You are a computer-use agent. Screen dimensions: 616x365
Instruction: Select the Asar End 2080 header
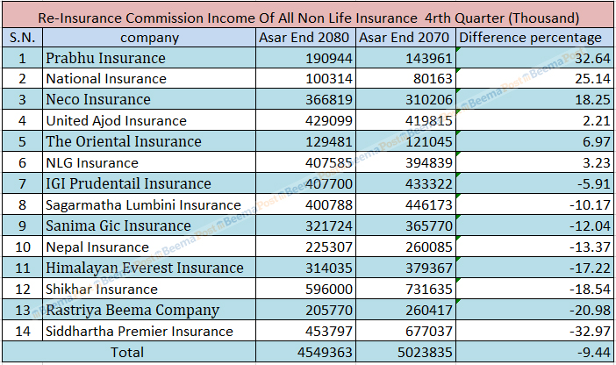[306, 38]
